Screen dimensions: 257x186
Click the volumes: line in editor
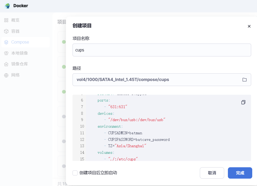[x=106, y=152]
